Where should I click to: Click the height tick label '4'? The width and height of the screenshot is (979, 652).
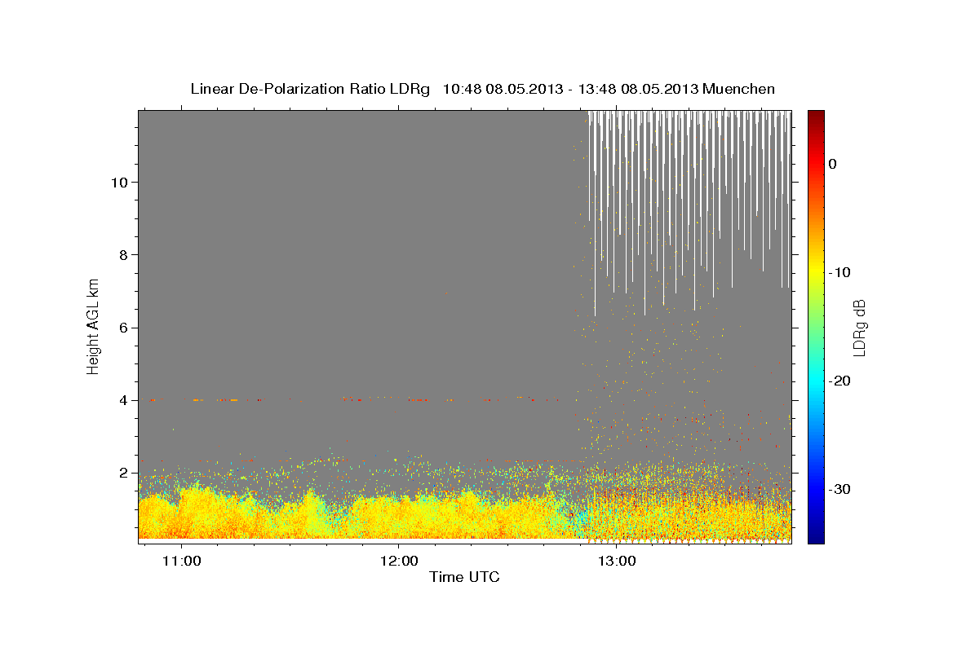tap(123, 400)
